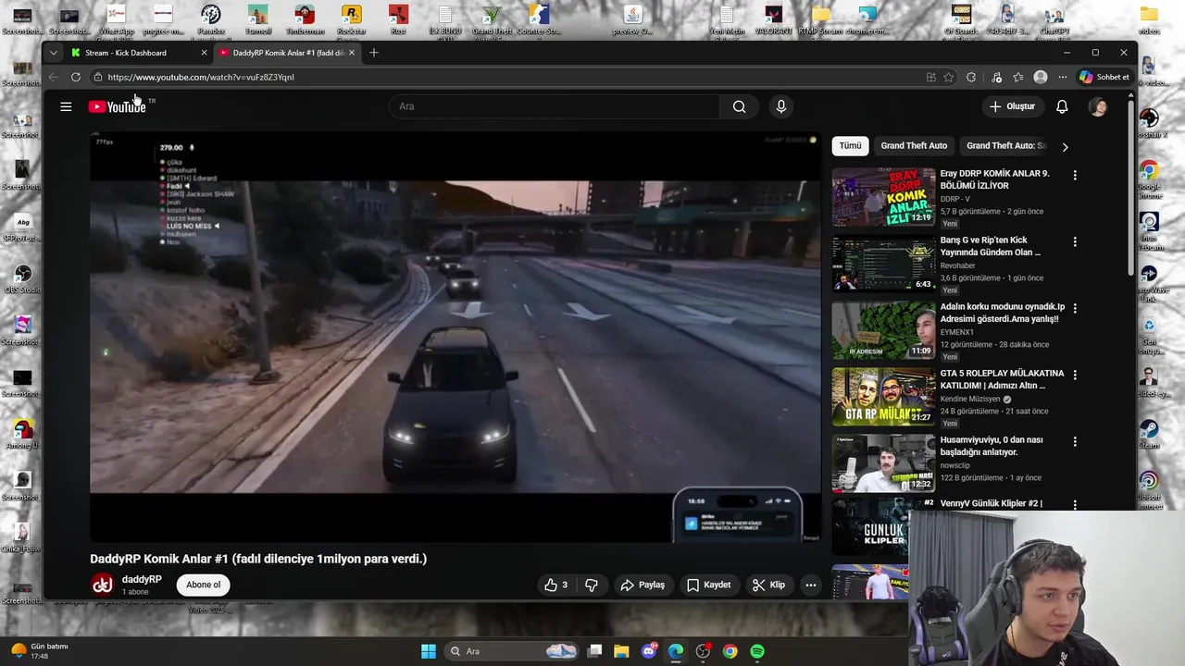Close the Stream - Kick Dashboard tab
The height and width of the screenshot is (666, 1185).
tap(204, 53)
